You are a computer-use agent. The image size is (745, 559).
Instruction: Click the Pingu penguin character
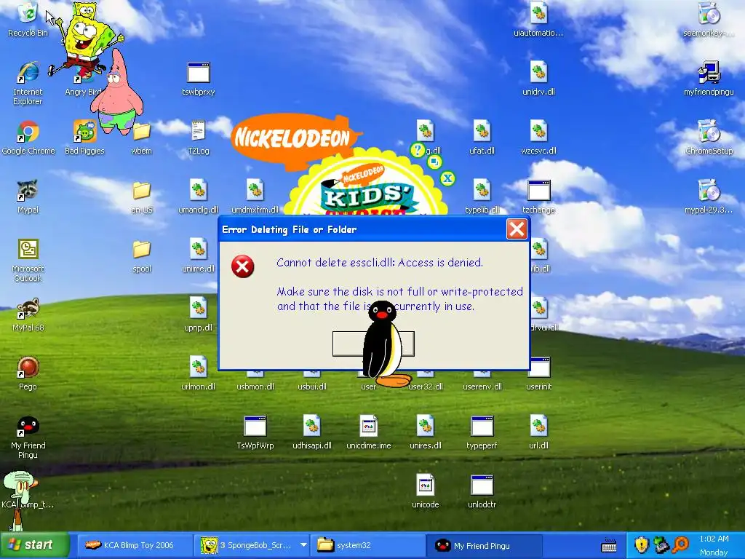(384, 344)
